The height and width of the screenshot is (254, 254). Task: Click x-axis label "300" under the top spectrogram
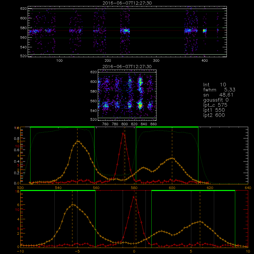pyautogui.click(x=156, y=61)
